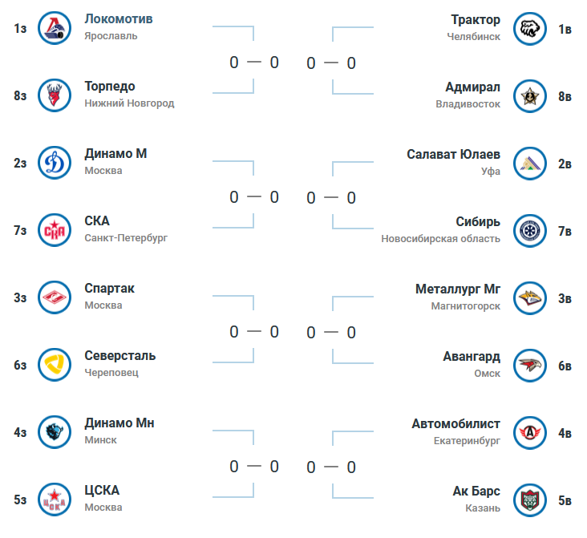Click the Spartak Moscow logo
The width and height of the screenshot is (587, 538).
coord(55,297)
